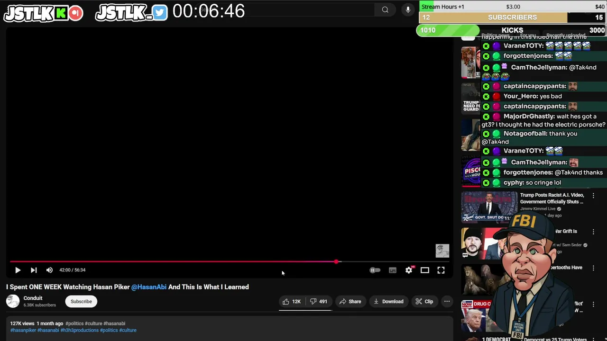
Task: Click the channel watermark in video corner
Action: 442,251
